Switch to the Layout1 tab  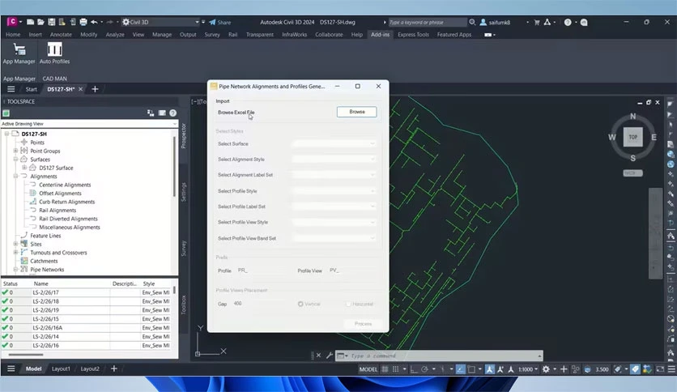(61, 369)
